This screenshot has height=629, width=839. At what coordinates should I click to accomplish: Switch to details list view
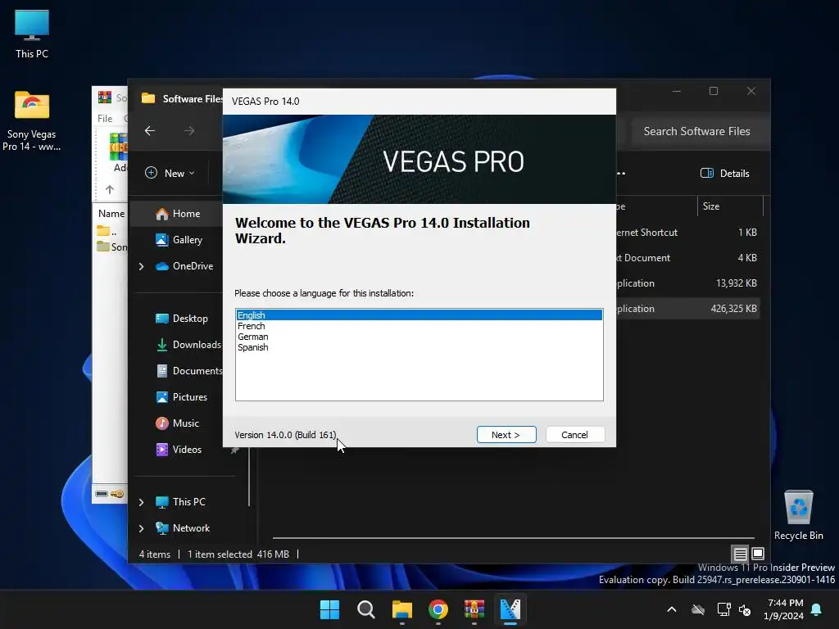coord(741,554)
